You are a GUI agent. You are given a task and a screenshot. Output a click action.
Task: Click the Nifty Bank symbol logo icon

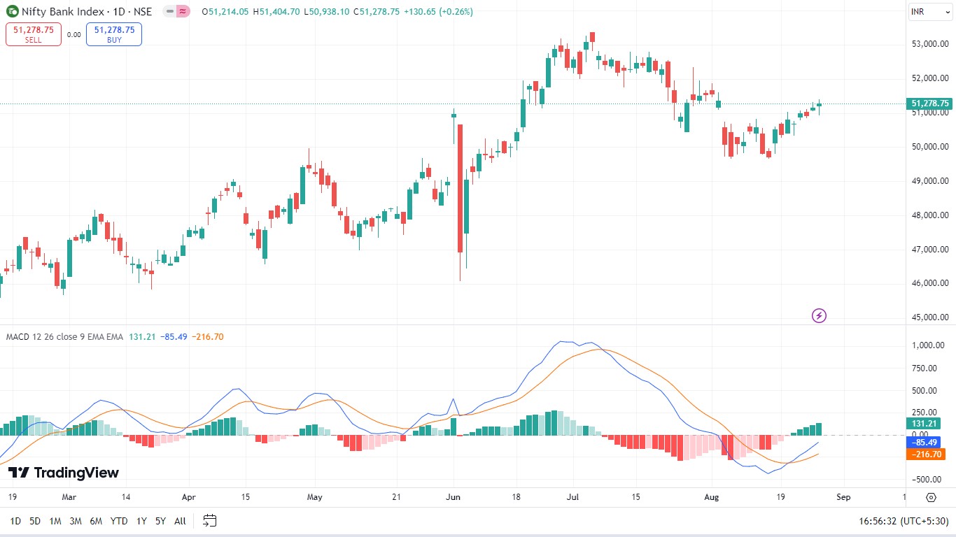[x=13, y=12]
